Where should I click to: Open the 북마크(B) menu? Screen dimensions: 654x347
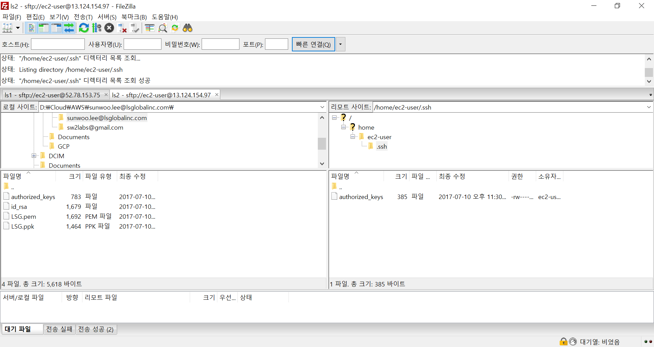click(x=134, y=17)
